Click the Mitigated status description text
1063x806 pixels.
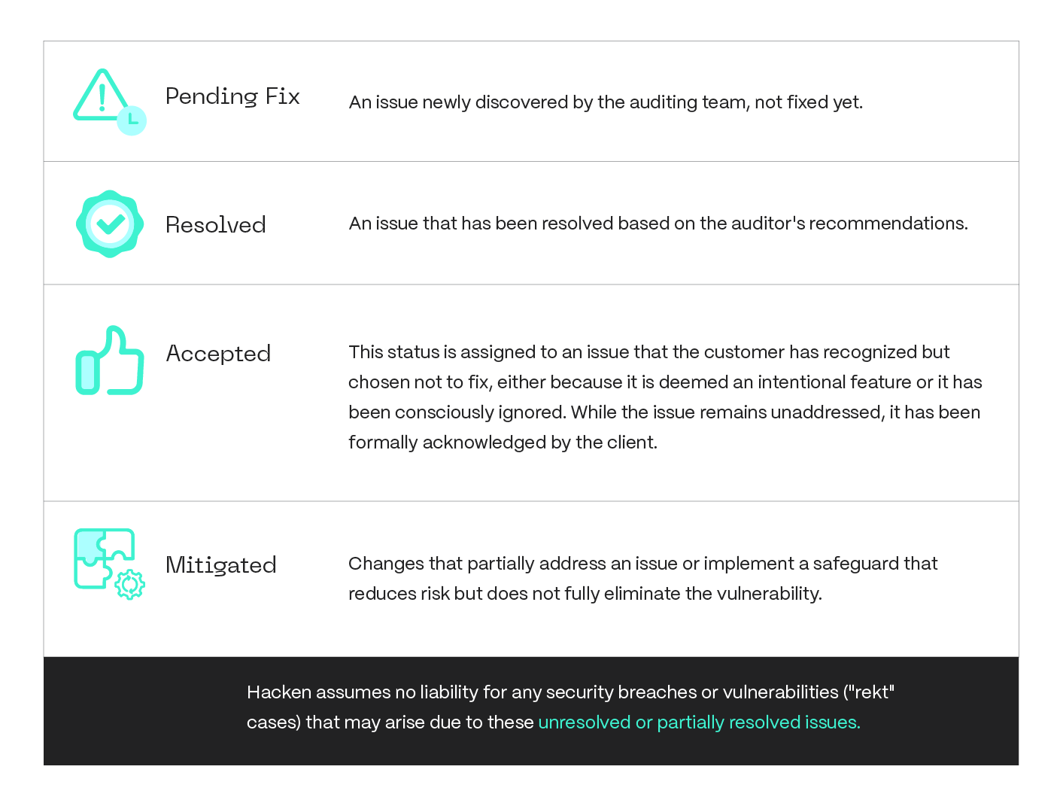pos(642,578)
